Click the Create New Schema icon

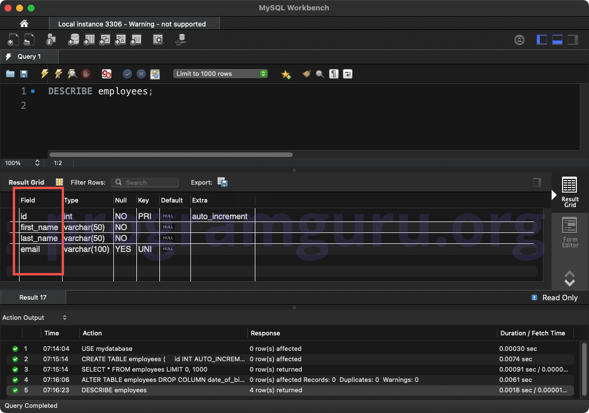pyautogui.click(x=74, y=39)
